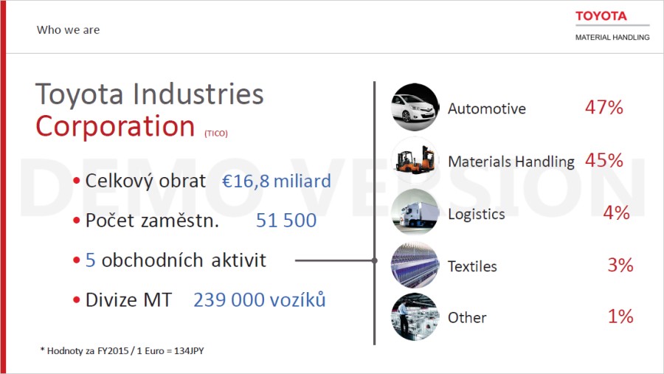Click the Material Handling logo subtitle
Viewport: 664px width, 374px height.
point(612,38)
